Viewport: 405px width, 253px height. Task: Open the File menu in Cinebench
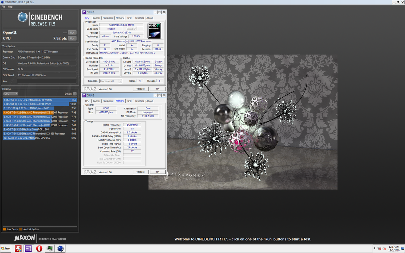click(x=3, y=7)
